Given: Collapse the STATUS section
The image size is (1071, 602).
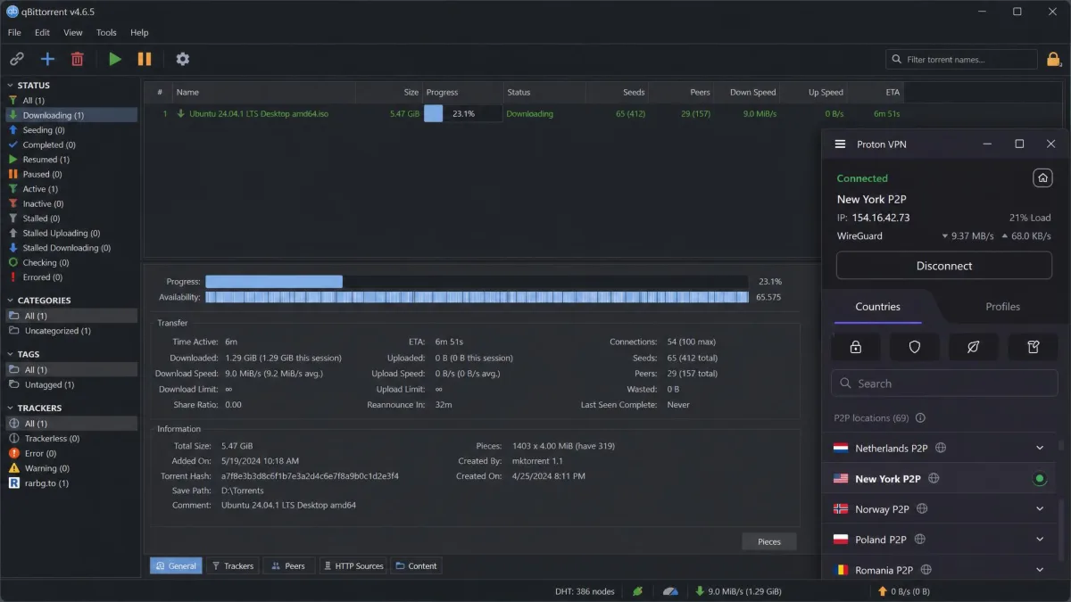Looking at the screenshot, I should 11,86.
